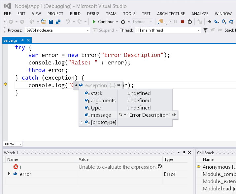
Task: Click the Save All toolbar icon
Action: click(58, 22)
